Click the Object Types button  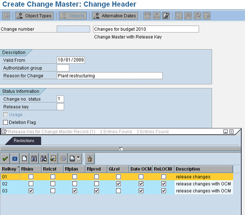pyautogui.click(x=34, y=16)
